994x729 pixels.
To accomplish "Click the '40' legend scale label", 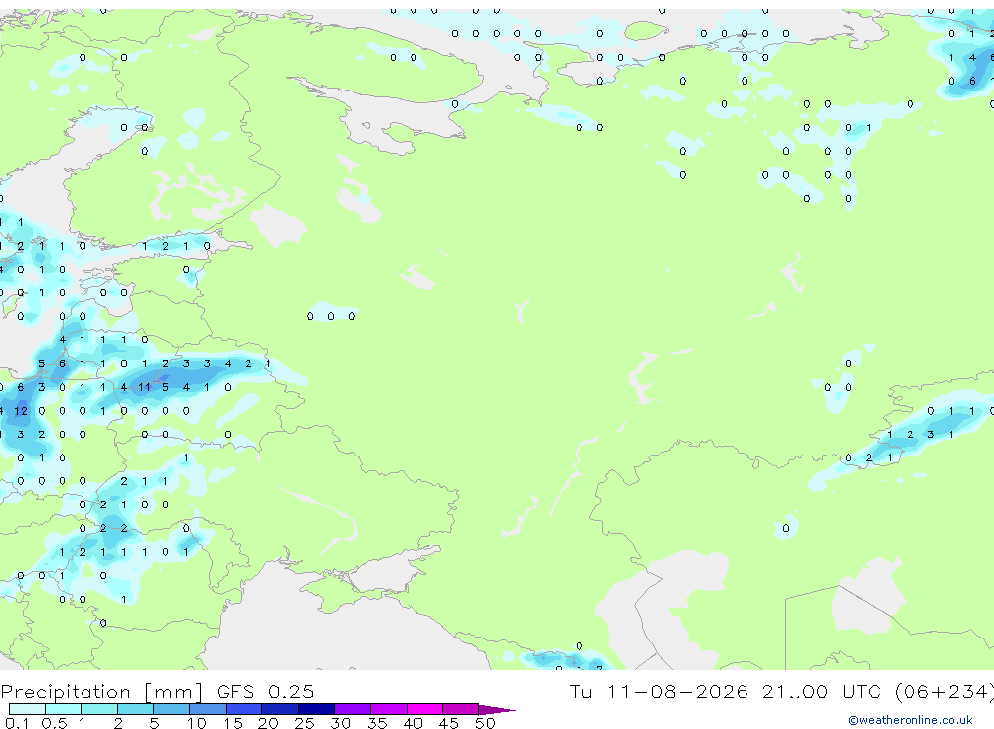I will click(x=414, y=723).
